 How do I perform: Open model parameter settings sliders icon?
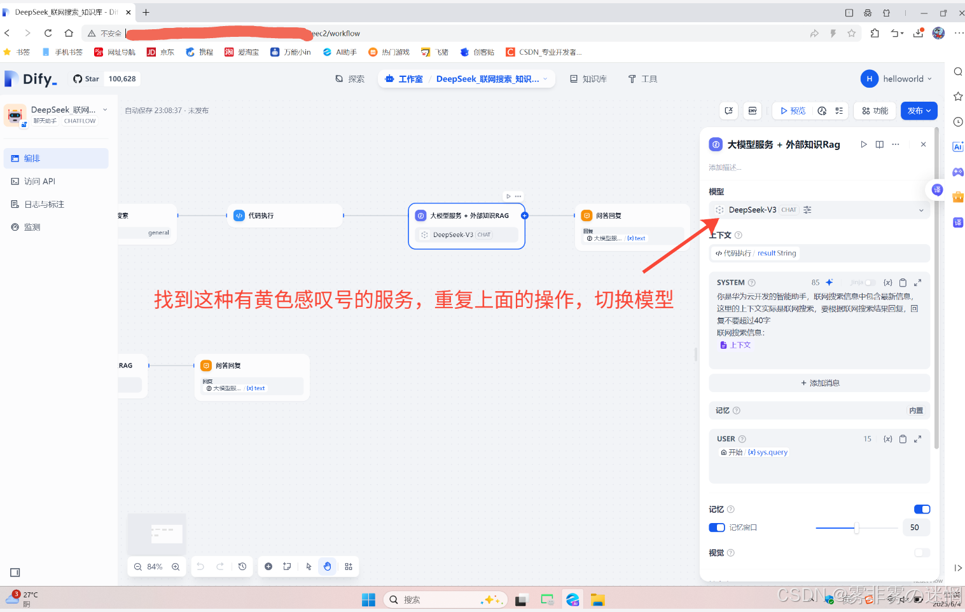807,210
